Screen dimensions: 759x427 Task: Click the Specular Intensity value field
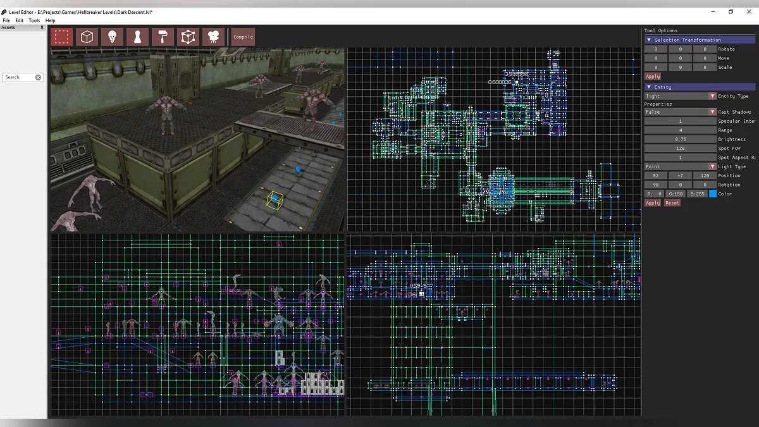680,121
